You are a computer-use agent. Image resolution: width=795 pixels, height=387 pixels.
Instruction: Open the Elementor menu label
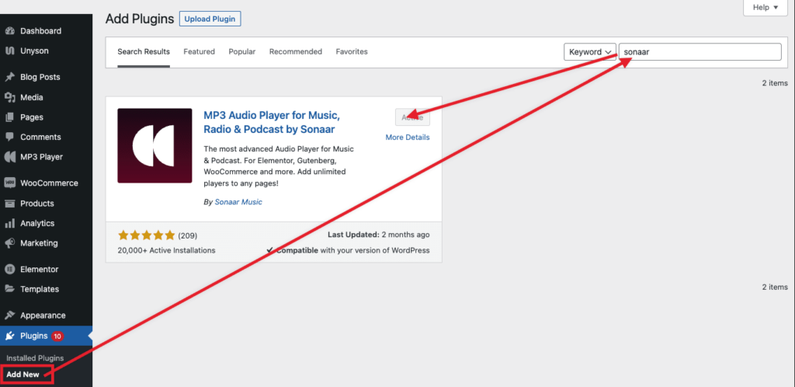(39, 270)
